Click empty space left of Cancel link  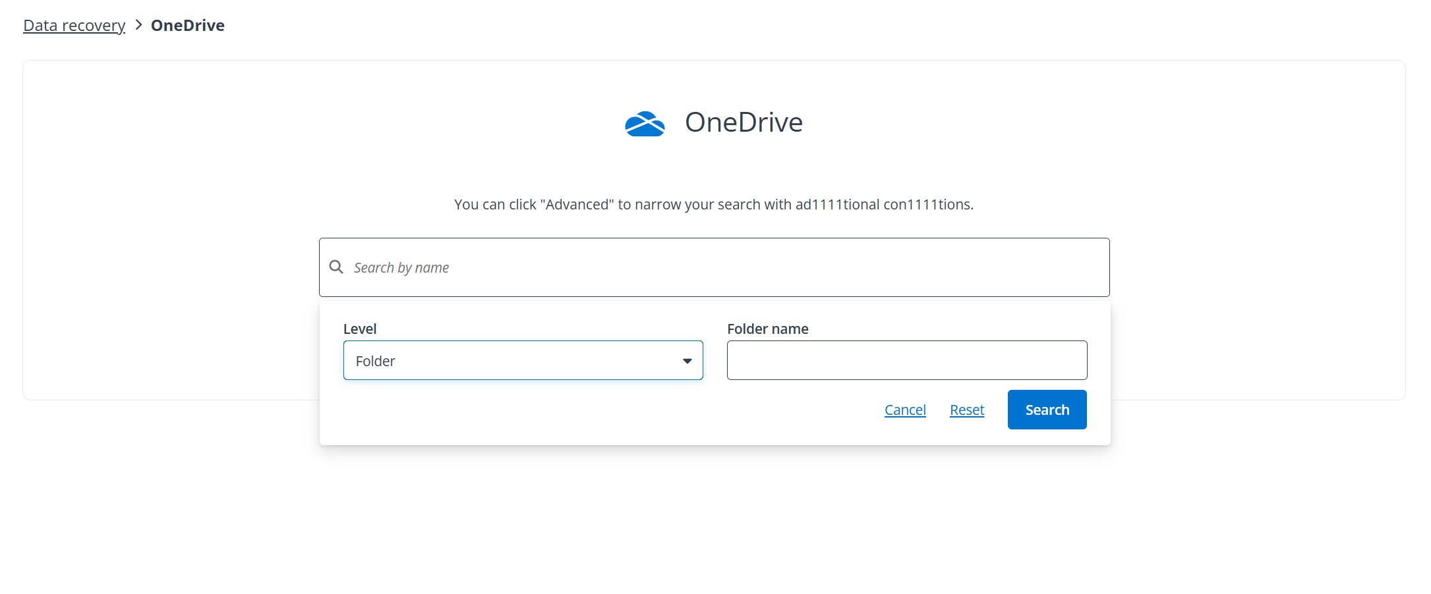click(x=593, y=412)
